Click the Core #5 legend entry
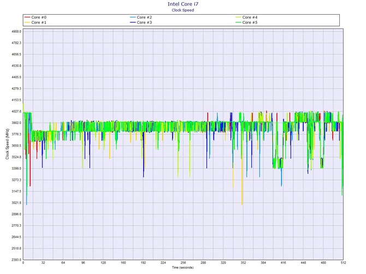Viewport: 366px width, 274px height. click(246, 22)
